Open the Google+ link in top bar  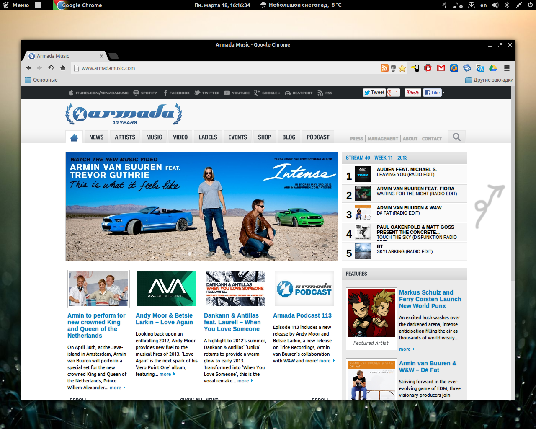[267, 93]
